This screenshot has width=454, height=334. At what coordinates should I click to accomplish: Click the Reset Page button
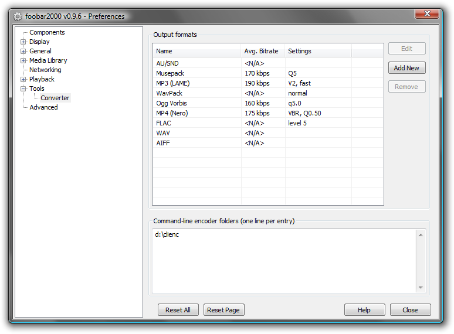click(x=223, y=310)
